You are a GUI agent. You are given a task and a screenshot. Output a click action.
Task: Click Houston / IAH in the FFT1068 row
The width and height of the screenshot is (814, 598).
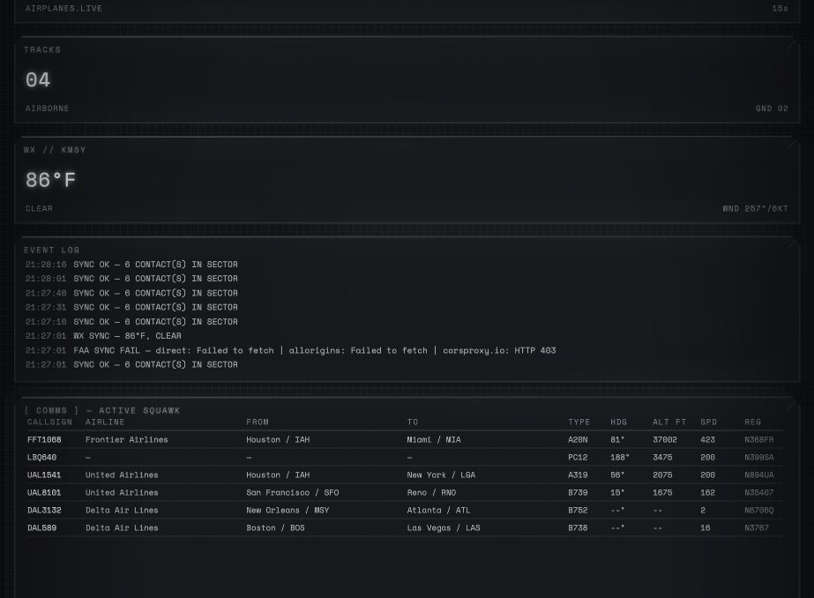278,439
